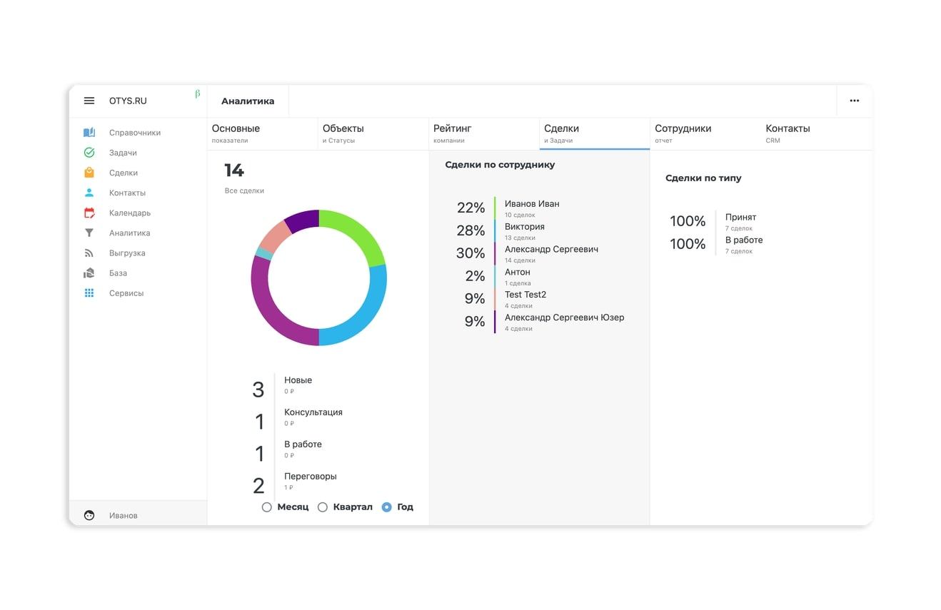Click the Календарь calendar icon
Viewport: 941px width, 610px height.
(x=89, y=213)
